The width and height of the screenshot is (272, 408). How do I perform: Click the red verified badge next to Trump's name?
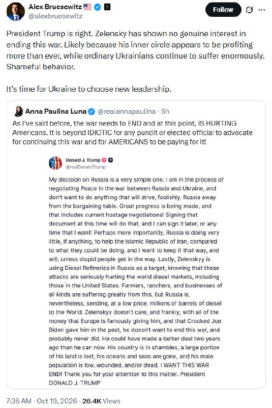coord(104,160)
